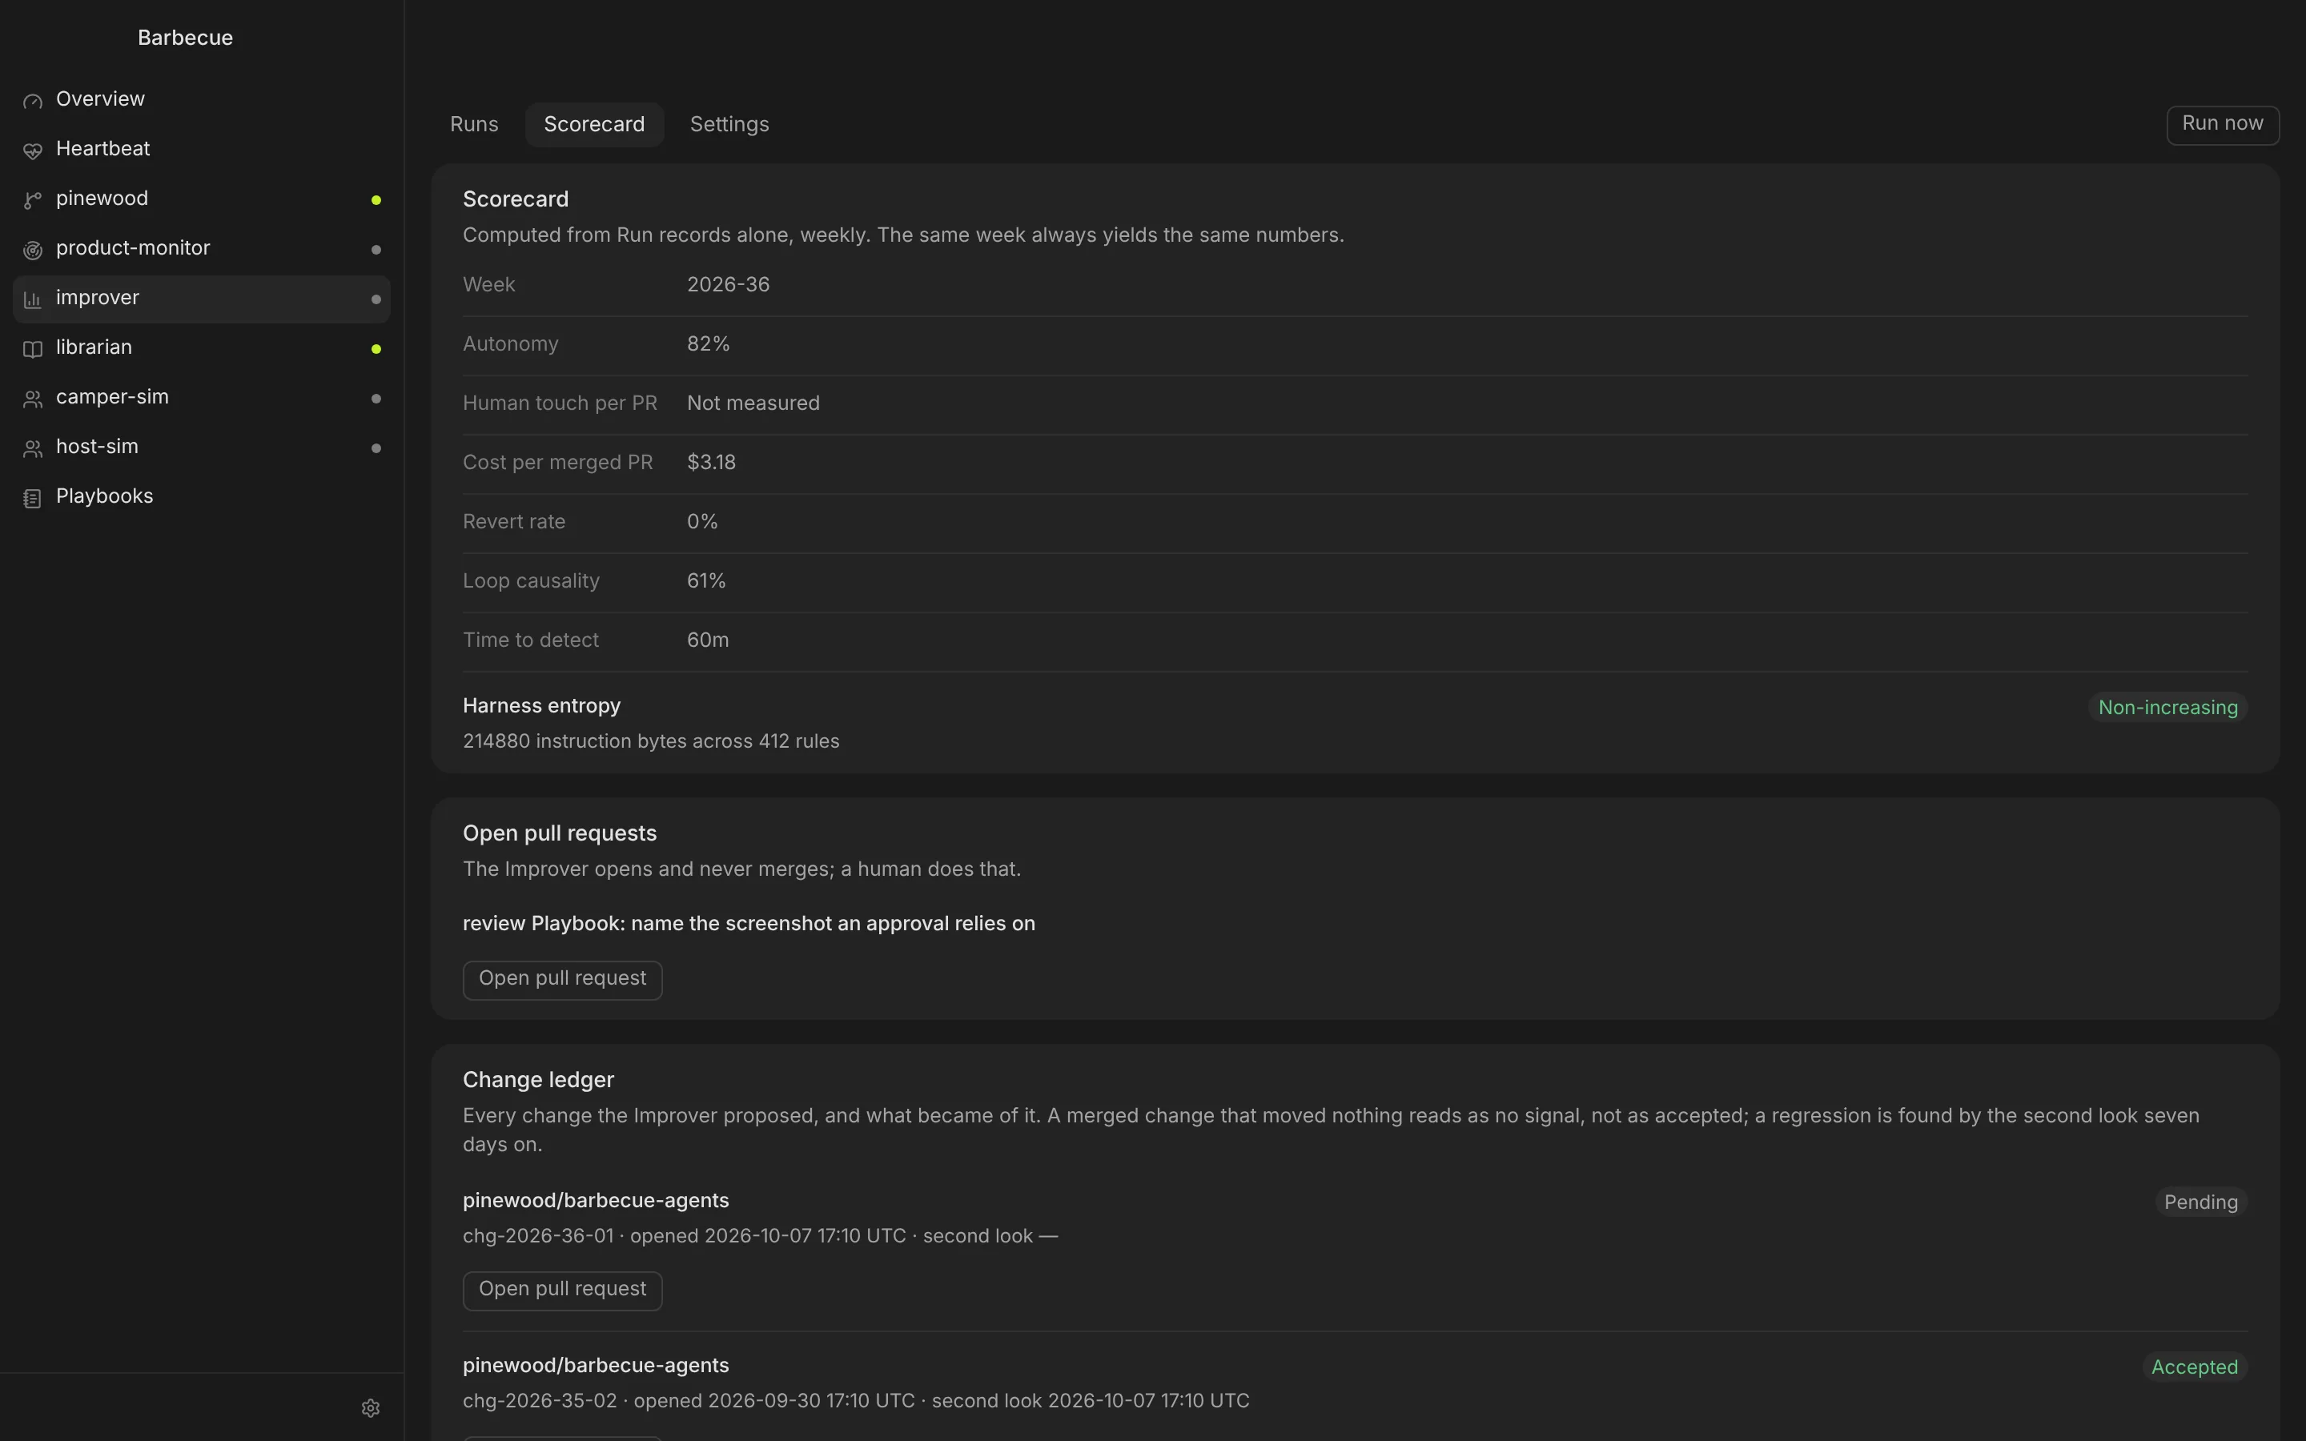Click the pinewood branch icon

click(x=32, y=200)
